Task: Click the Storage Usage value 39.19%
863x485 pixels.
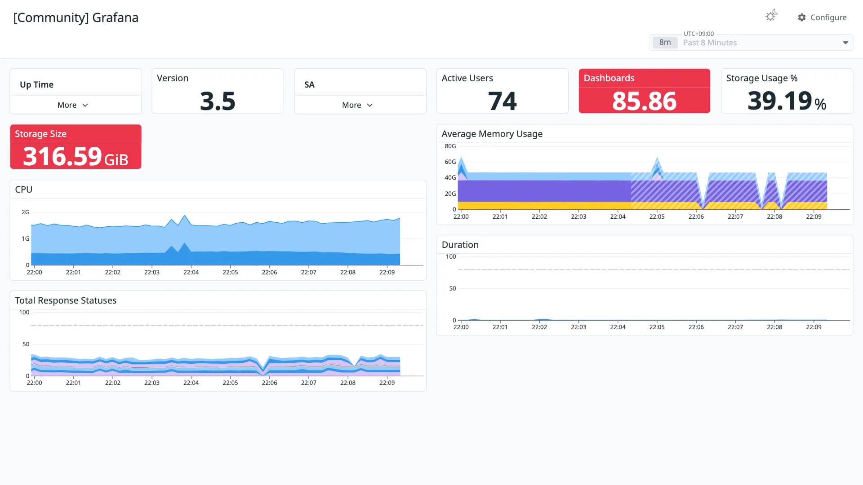Action: (787, 101)
